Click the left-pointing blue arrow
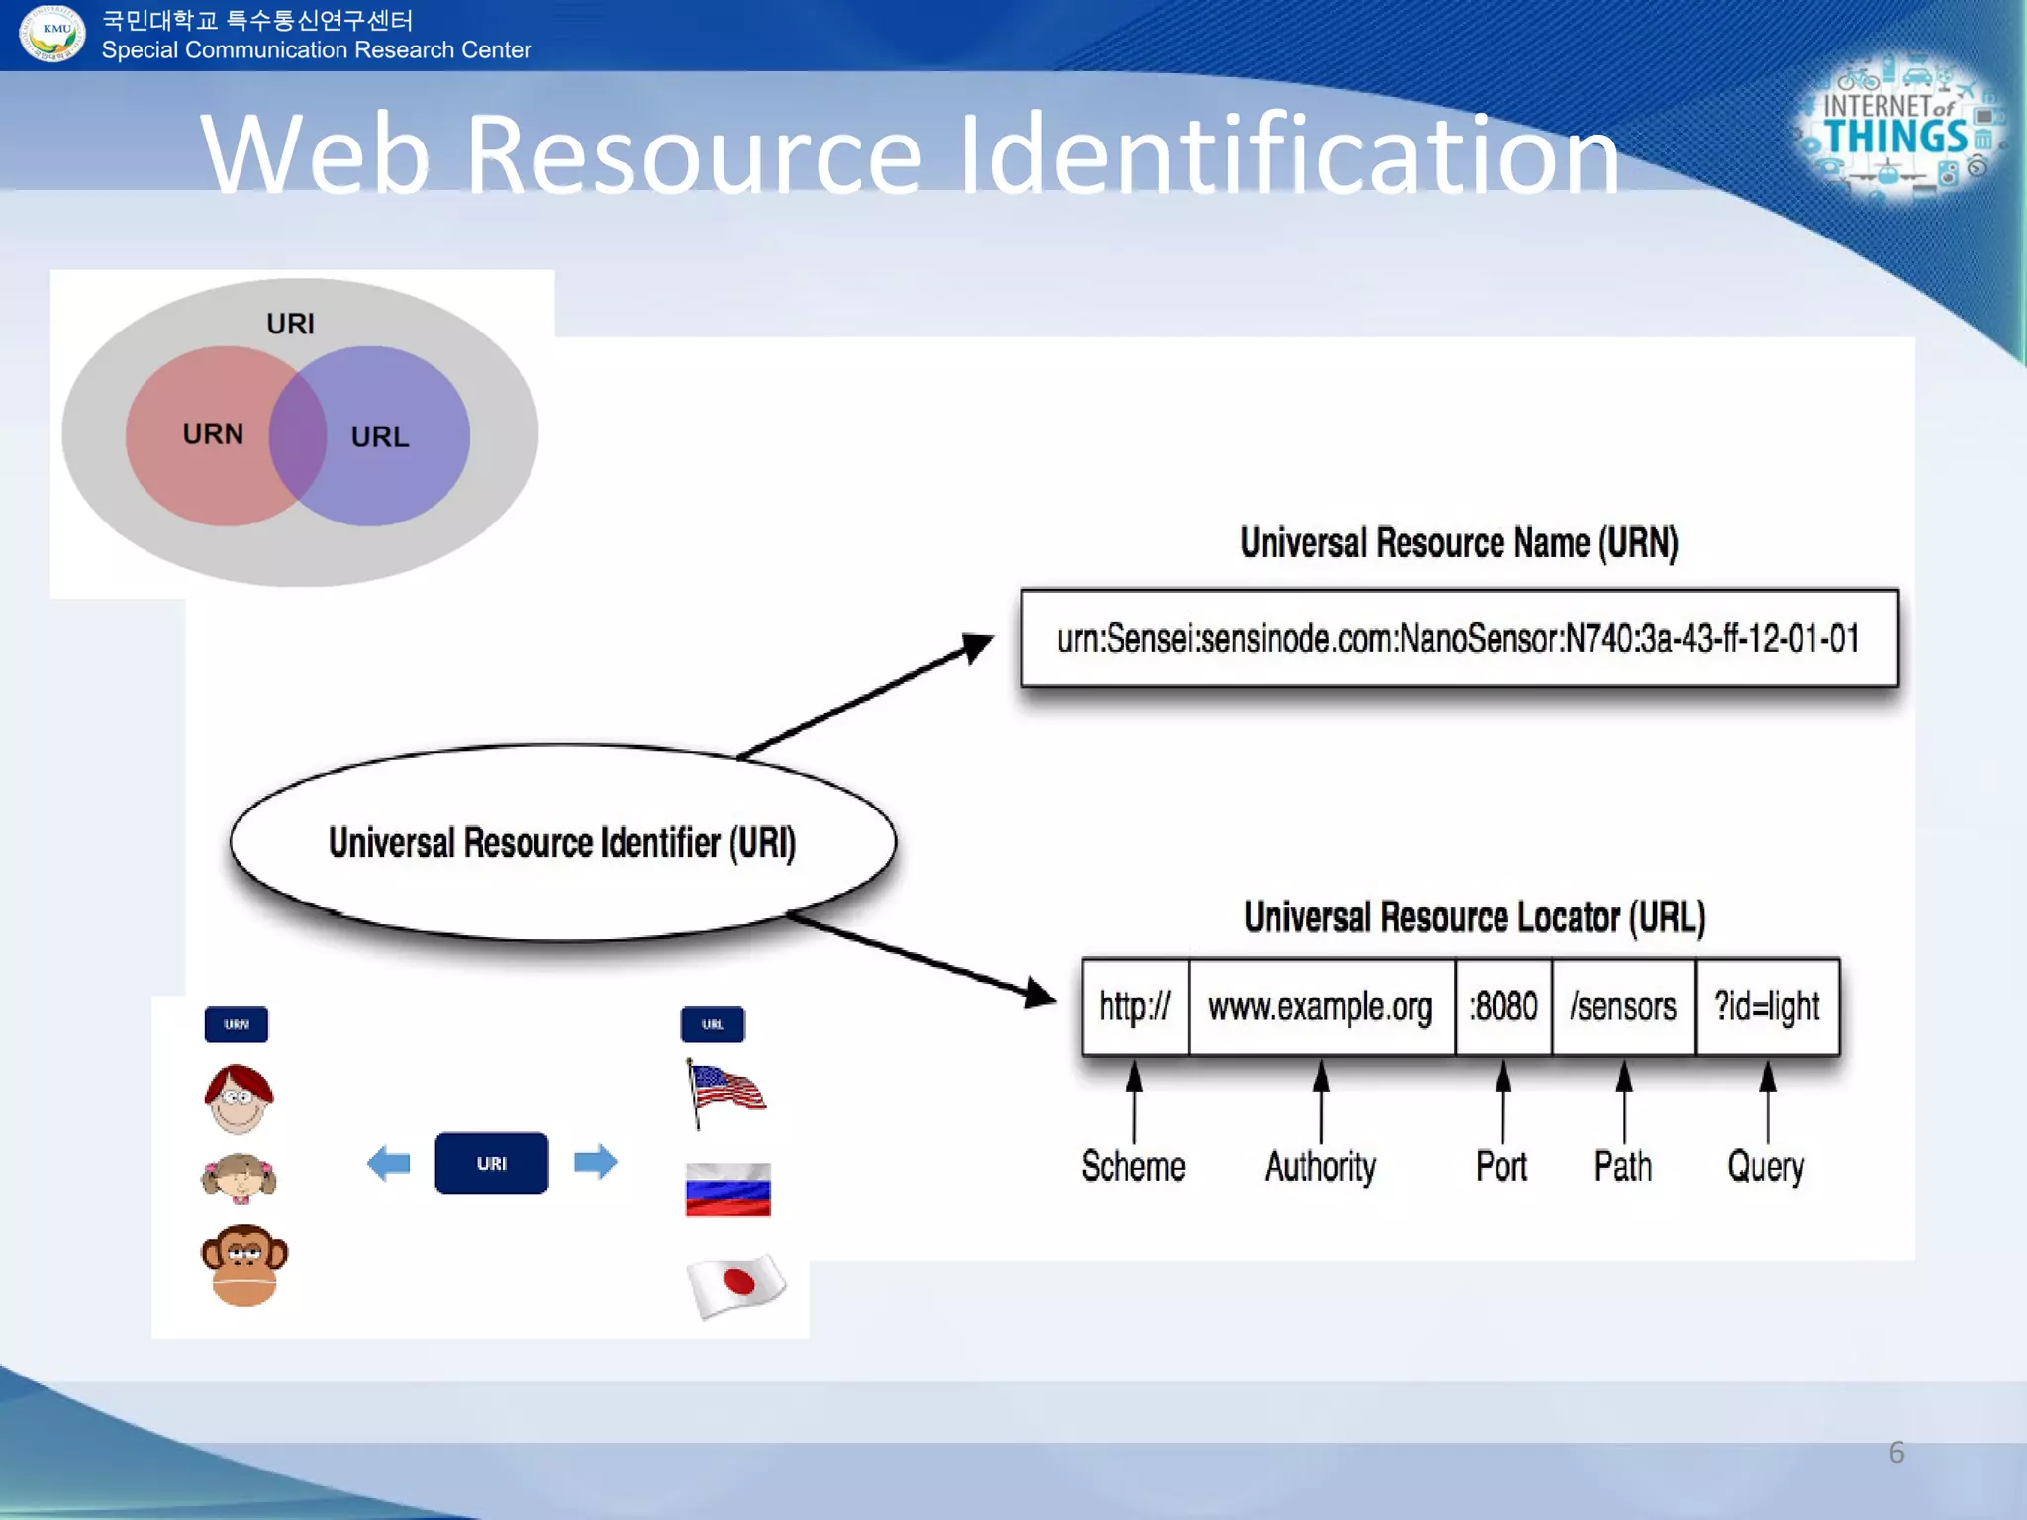Image resolution: width=2027 pixels, height=1520 pixels. tap(388, 1163)
